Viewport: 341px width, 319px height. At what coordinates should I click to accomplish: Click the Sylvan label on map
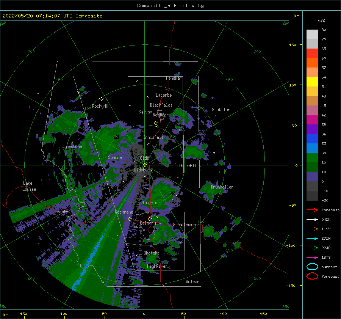click(x=145, y=112)
